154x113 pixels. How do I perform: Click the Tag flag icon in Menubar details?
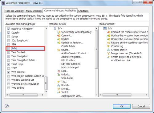[59, 82]
